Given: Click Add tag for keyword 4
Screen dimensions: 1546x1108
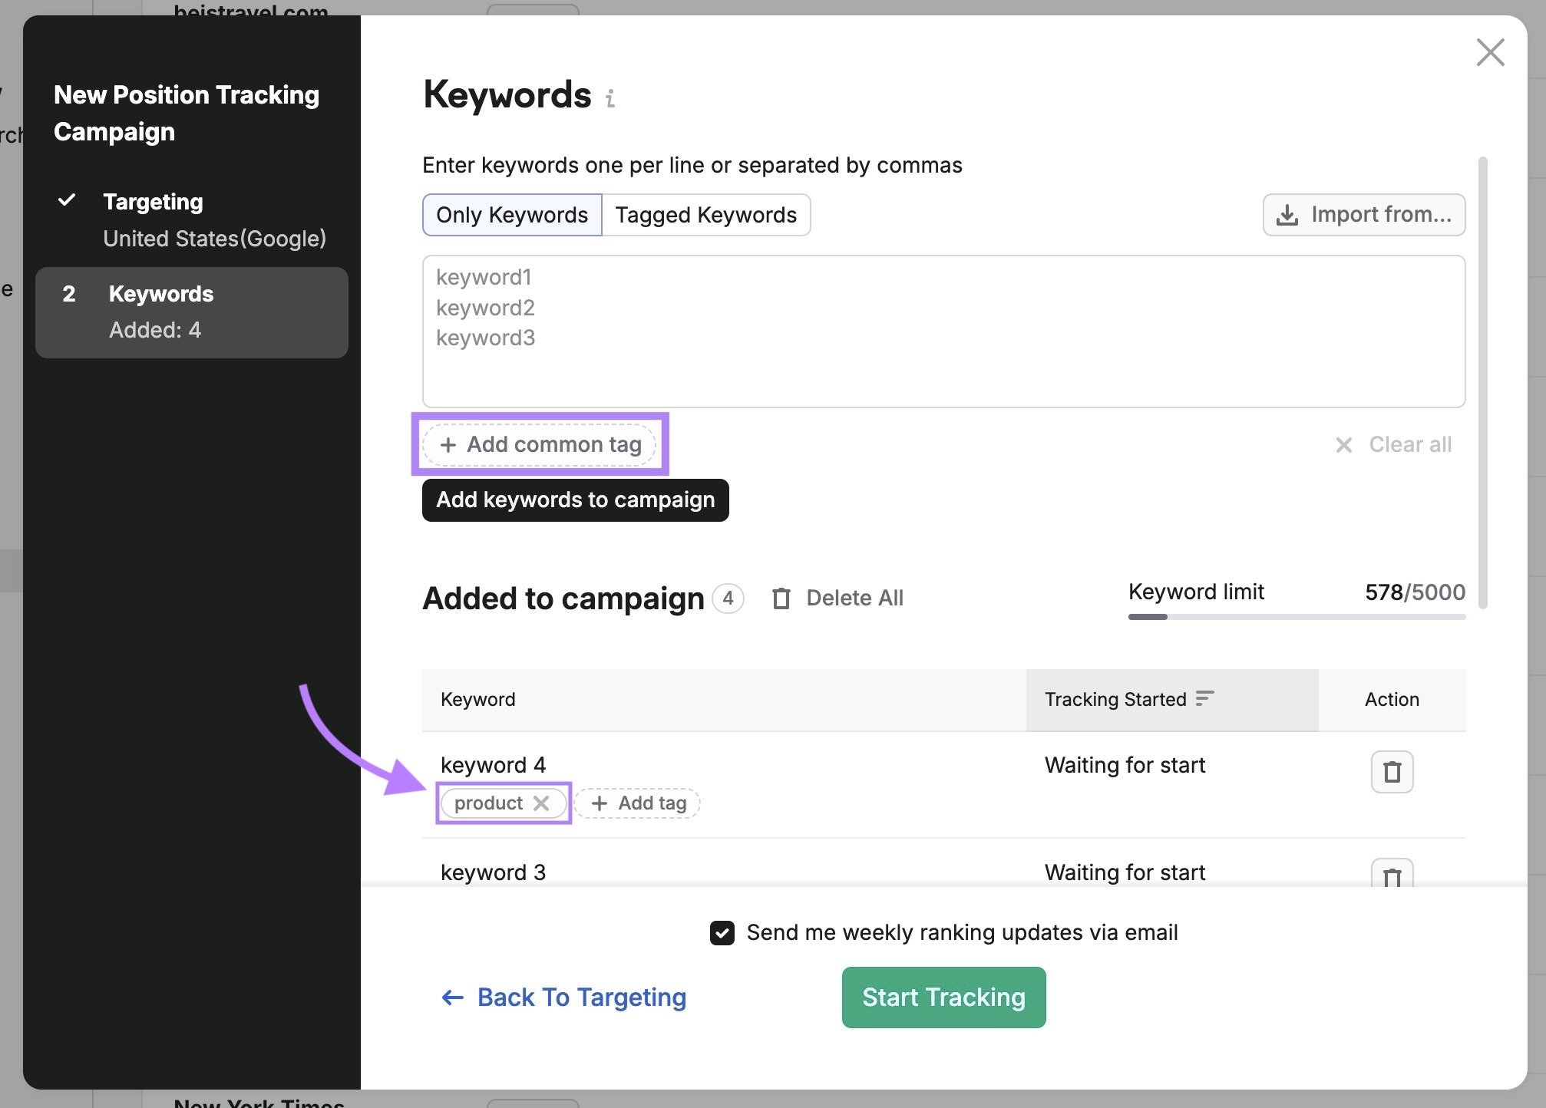Looking at the screenshot, I should tap(638, 803).
